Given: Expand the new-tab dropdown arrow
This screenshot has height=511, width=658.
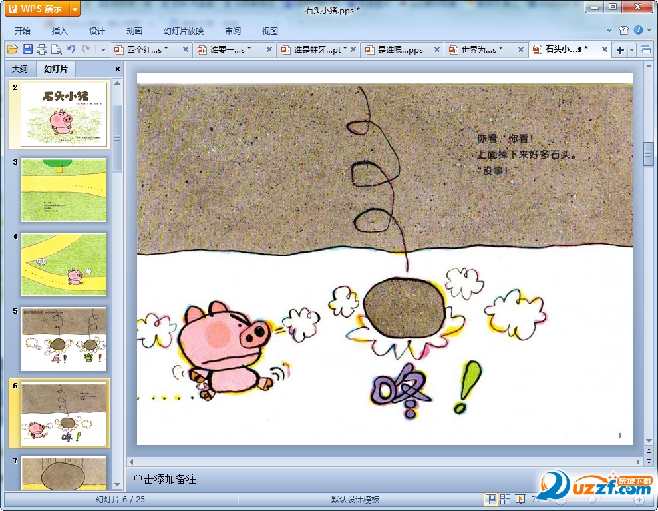Looking at the screenshot, I should click(x=631, y=51).
